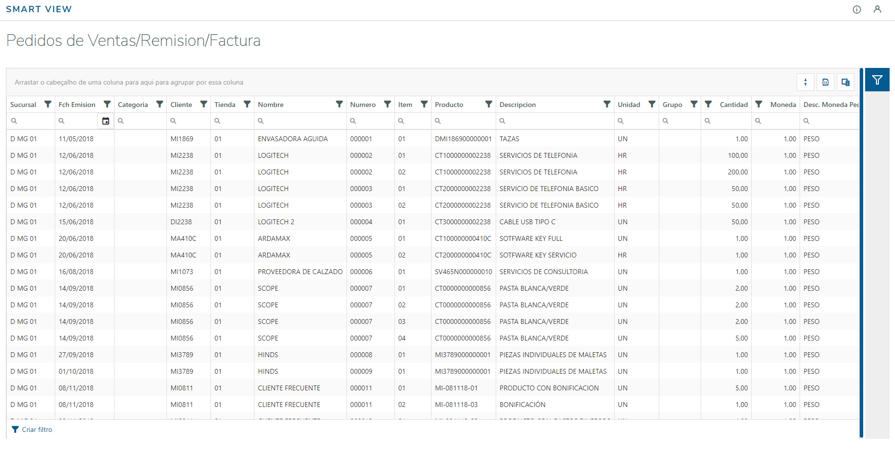Open search operation menu for Nombre filter

(261, 121)
